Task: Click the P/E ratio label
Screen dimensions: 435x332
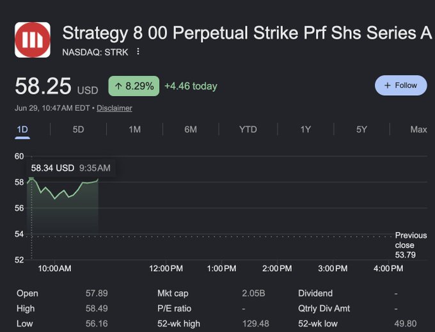Action: tap(174, 308)
